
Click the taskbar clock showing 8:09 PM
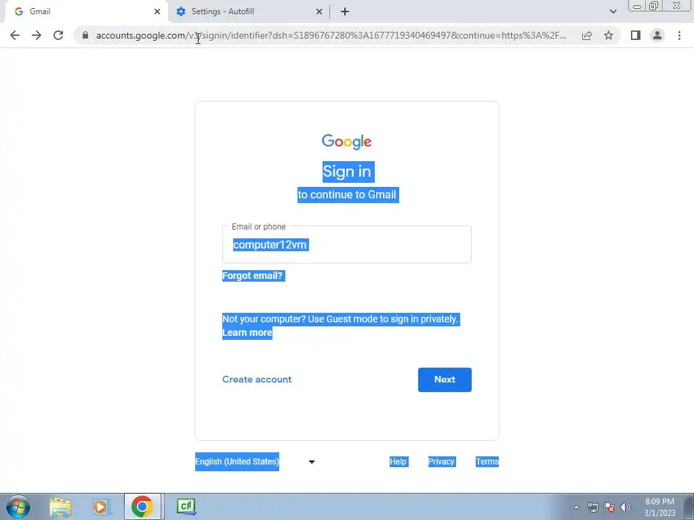tap(659, 507)
